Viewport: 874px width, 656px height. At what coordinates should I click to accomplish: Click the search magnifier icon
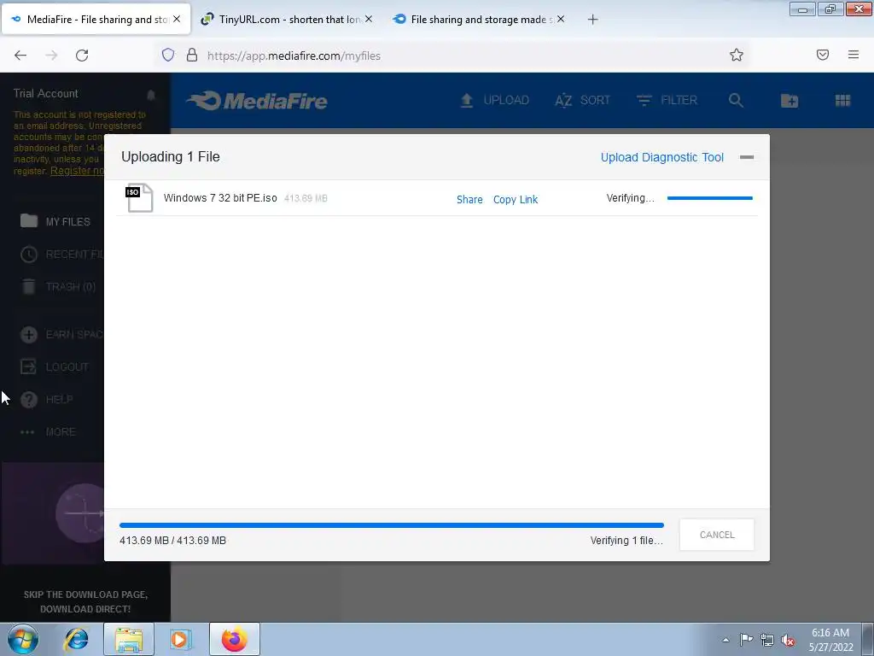pos(736,101)
